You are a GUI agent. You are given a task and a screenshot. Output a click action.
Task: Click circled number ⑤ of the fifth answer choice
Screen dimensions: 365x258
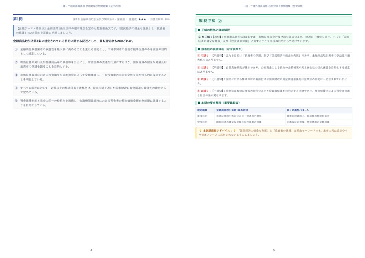tap(16, 101)
